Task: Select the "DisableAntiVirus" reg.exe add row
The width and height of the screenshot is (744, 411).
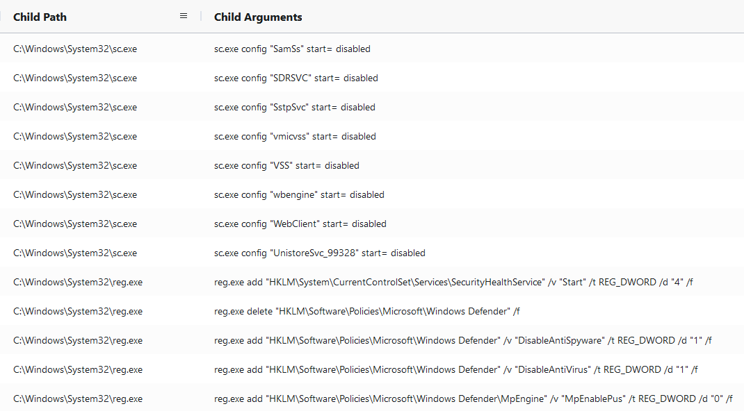Action: (x=372, y=370)
